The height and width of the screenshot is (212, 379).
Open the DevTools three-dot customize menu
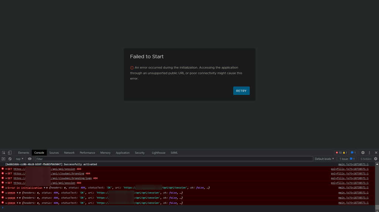[369, 153]
